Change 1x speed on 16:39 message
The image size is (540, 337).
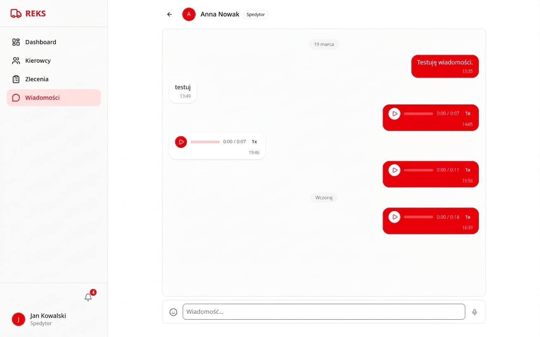(468, 217)
